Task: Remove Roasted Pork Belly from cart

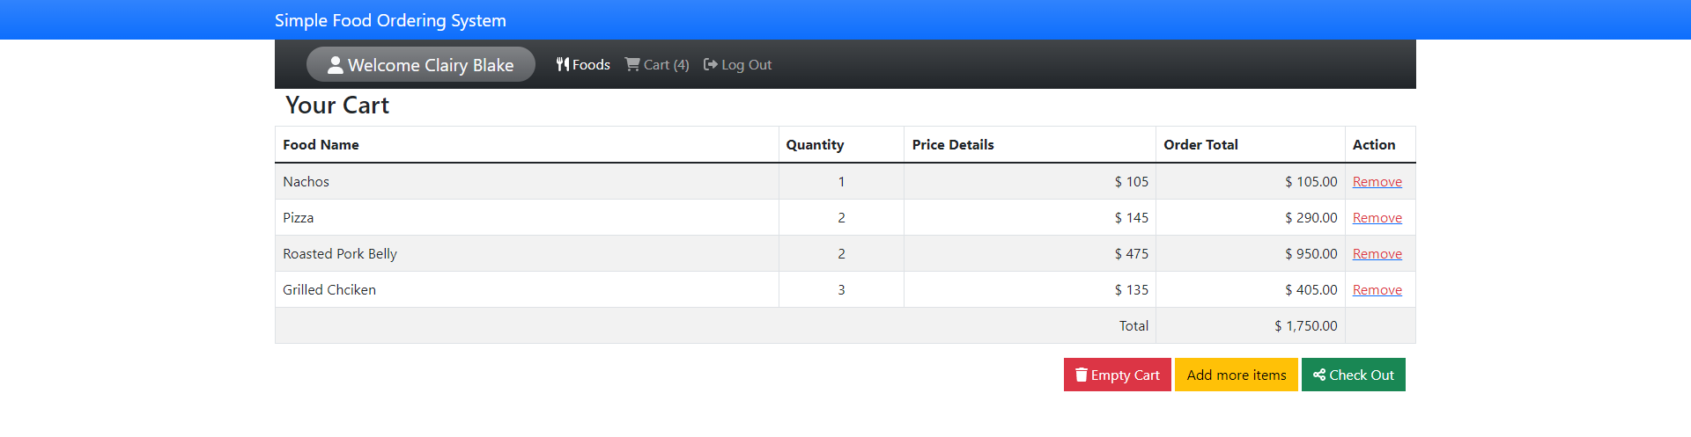Action: 1377,253
